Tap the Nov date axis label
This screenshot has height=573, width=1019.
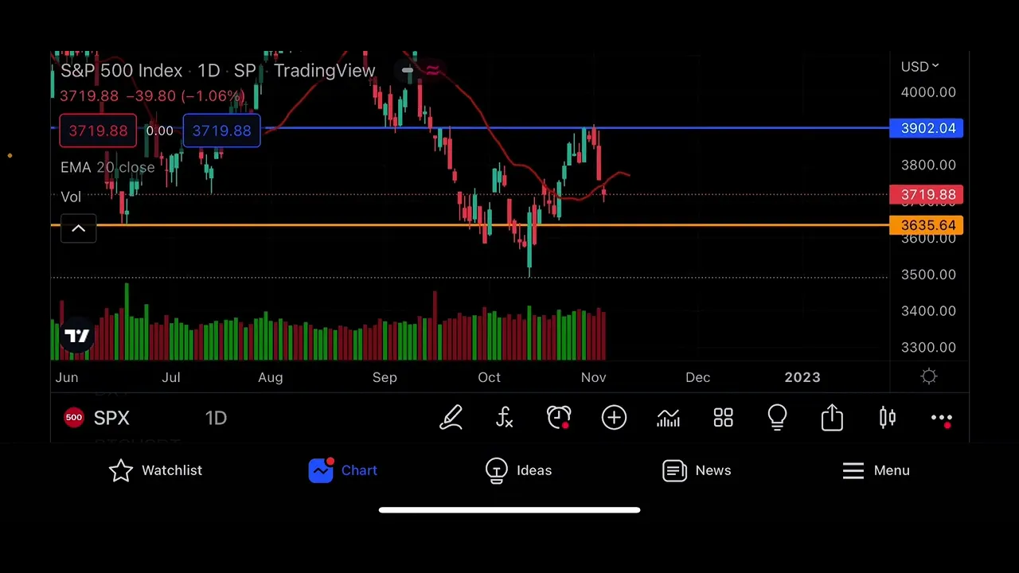point(593,377)
